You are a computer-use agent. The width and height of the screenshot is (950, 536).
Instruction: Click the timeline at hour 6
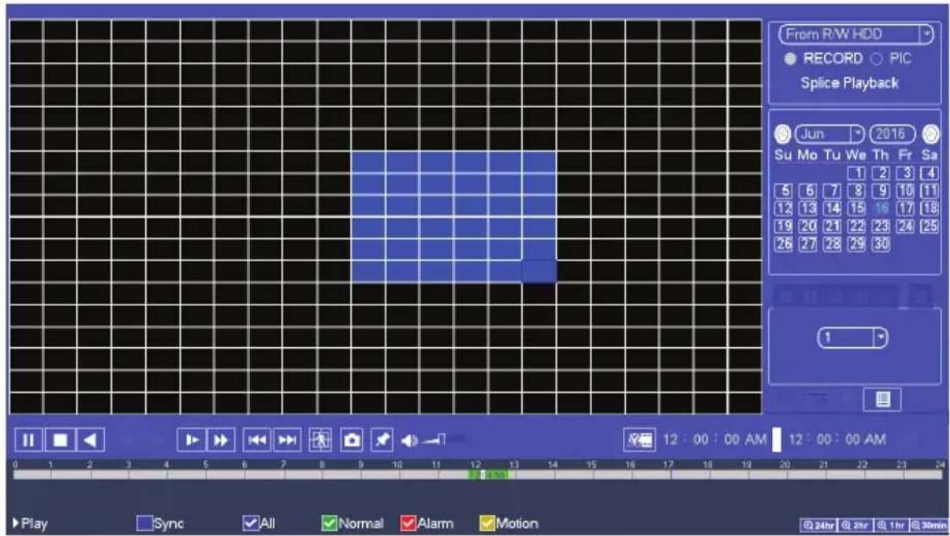tap(245, 474)
